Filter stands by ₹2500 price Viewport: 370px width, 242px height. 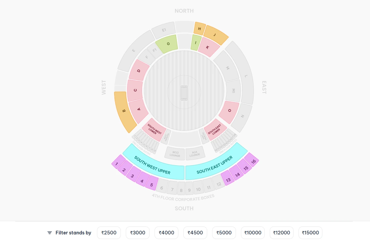[x=109, y=233]
